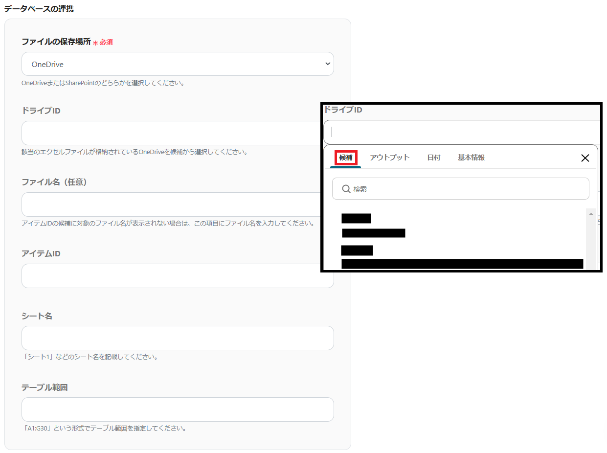Click the magnifying glass search icon
Image resolution: width=607 pixels, height=453 pixels.
[x=346, y=189]
